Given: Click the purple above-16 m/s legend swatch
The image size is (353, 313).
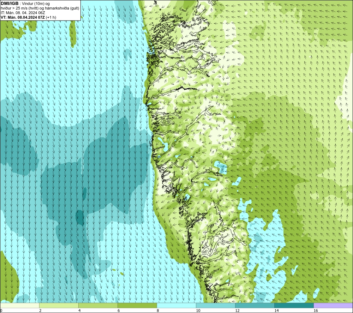Looking at the screenshot, I should coord(333,305).
